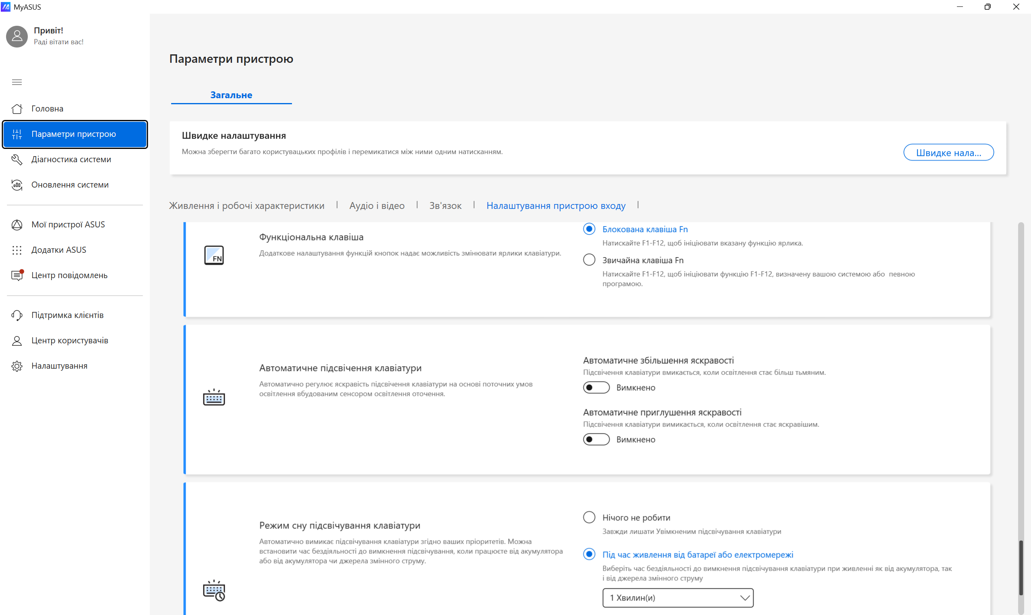The image size is (1031, 615).
Task: Enable Автоматичне збільшення яскравості toggle
Action: (x=596, y=388)
